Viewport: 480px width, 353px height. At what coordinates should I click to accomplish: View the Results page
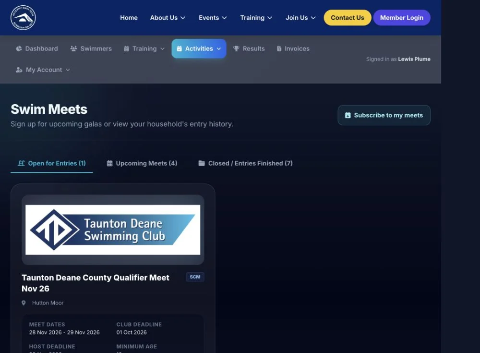[249, 49]
